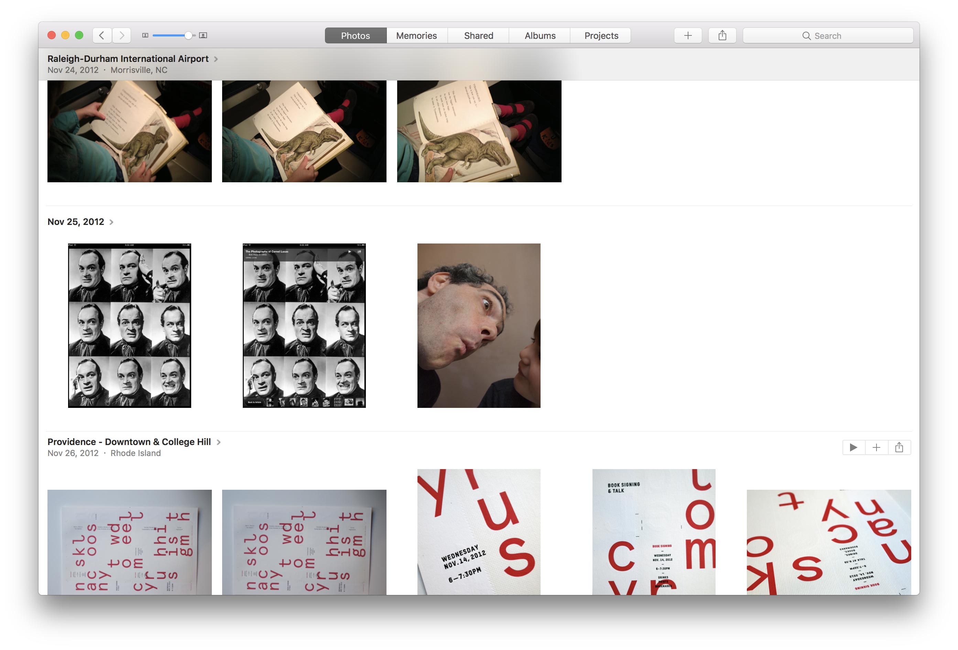Click the Nov 24, 2012 date text

click(x=73, y=70)
